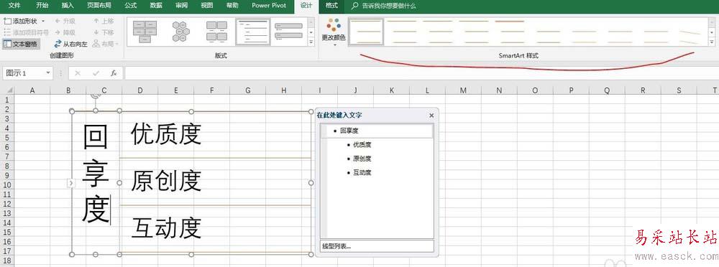Switch to the 插入 insert tab
The image size is (719, 267).
click(x=68, y=6)
